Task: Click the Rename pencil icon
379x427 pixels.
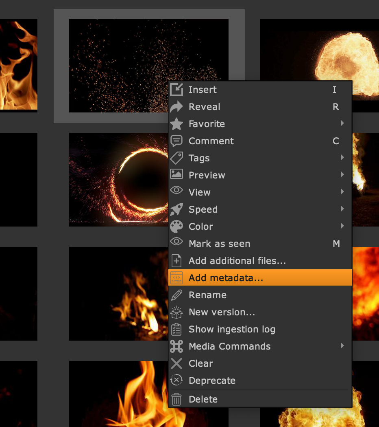Action: coord(176,295)
